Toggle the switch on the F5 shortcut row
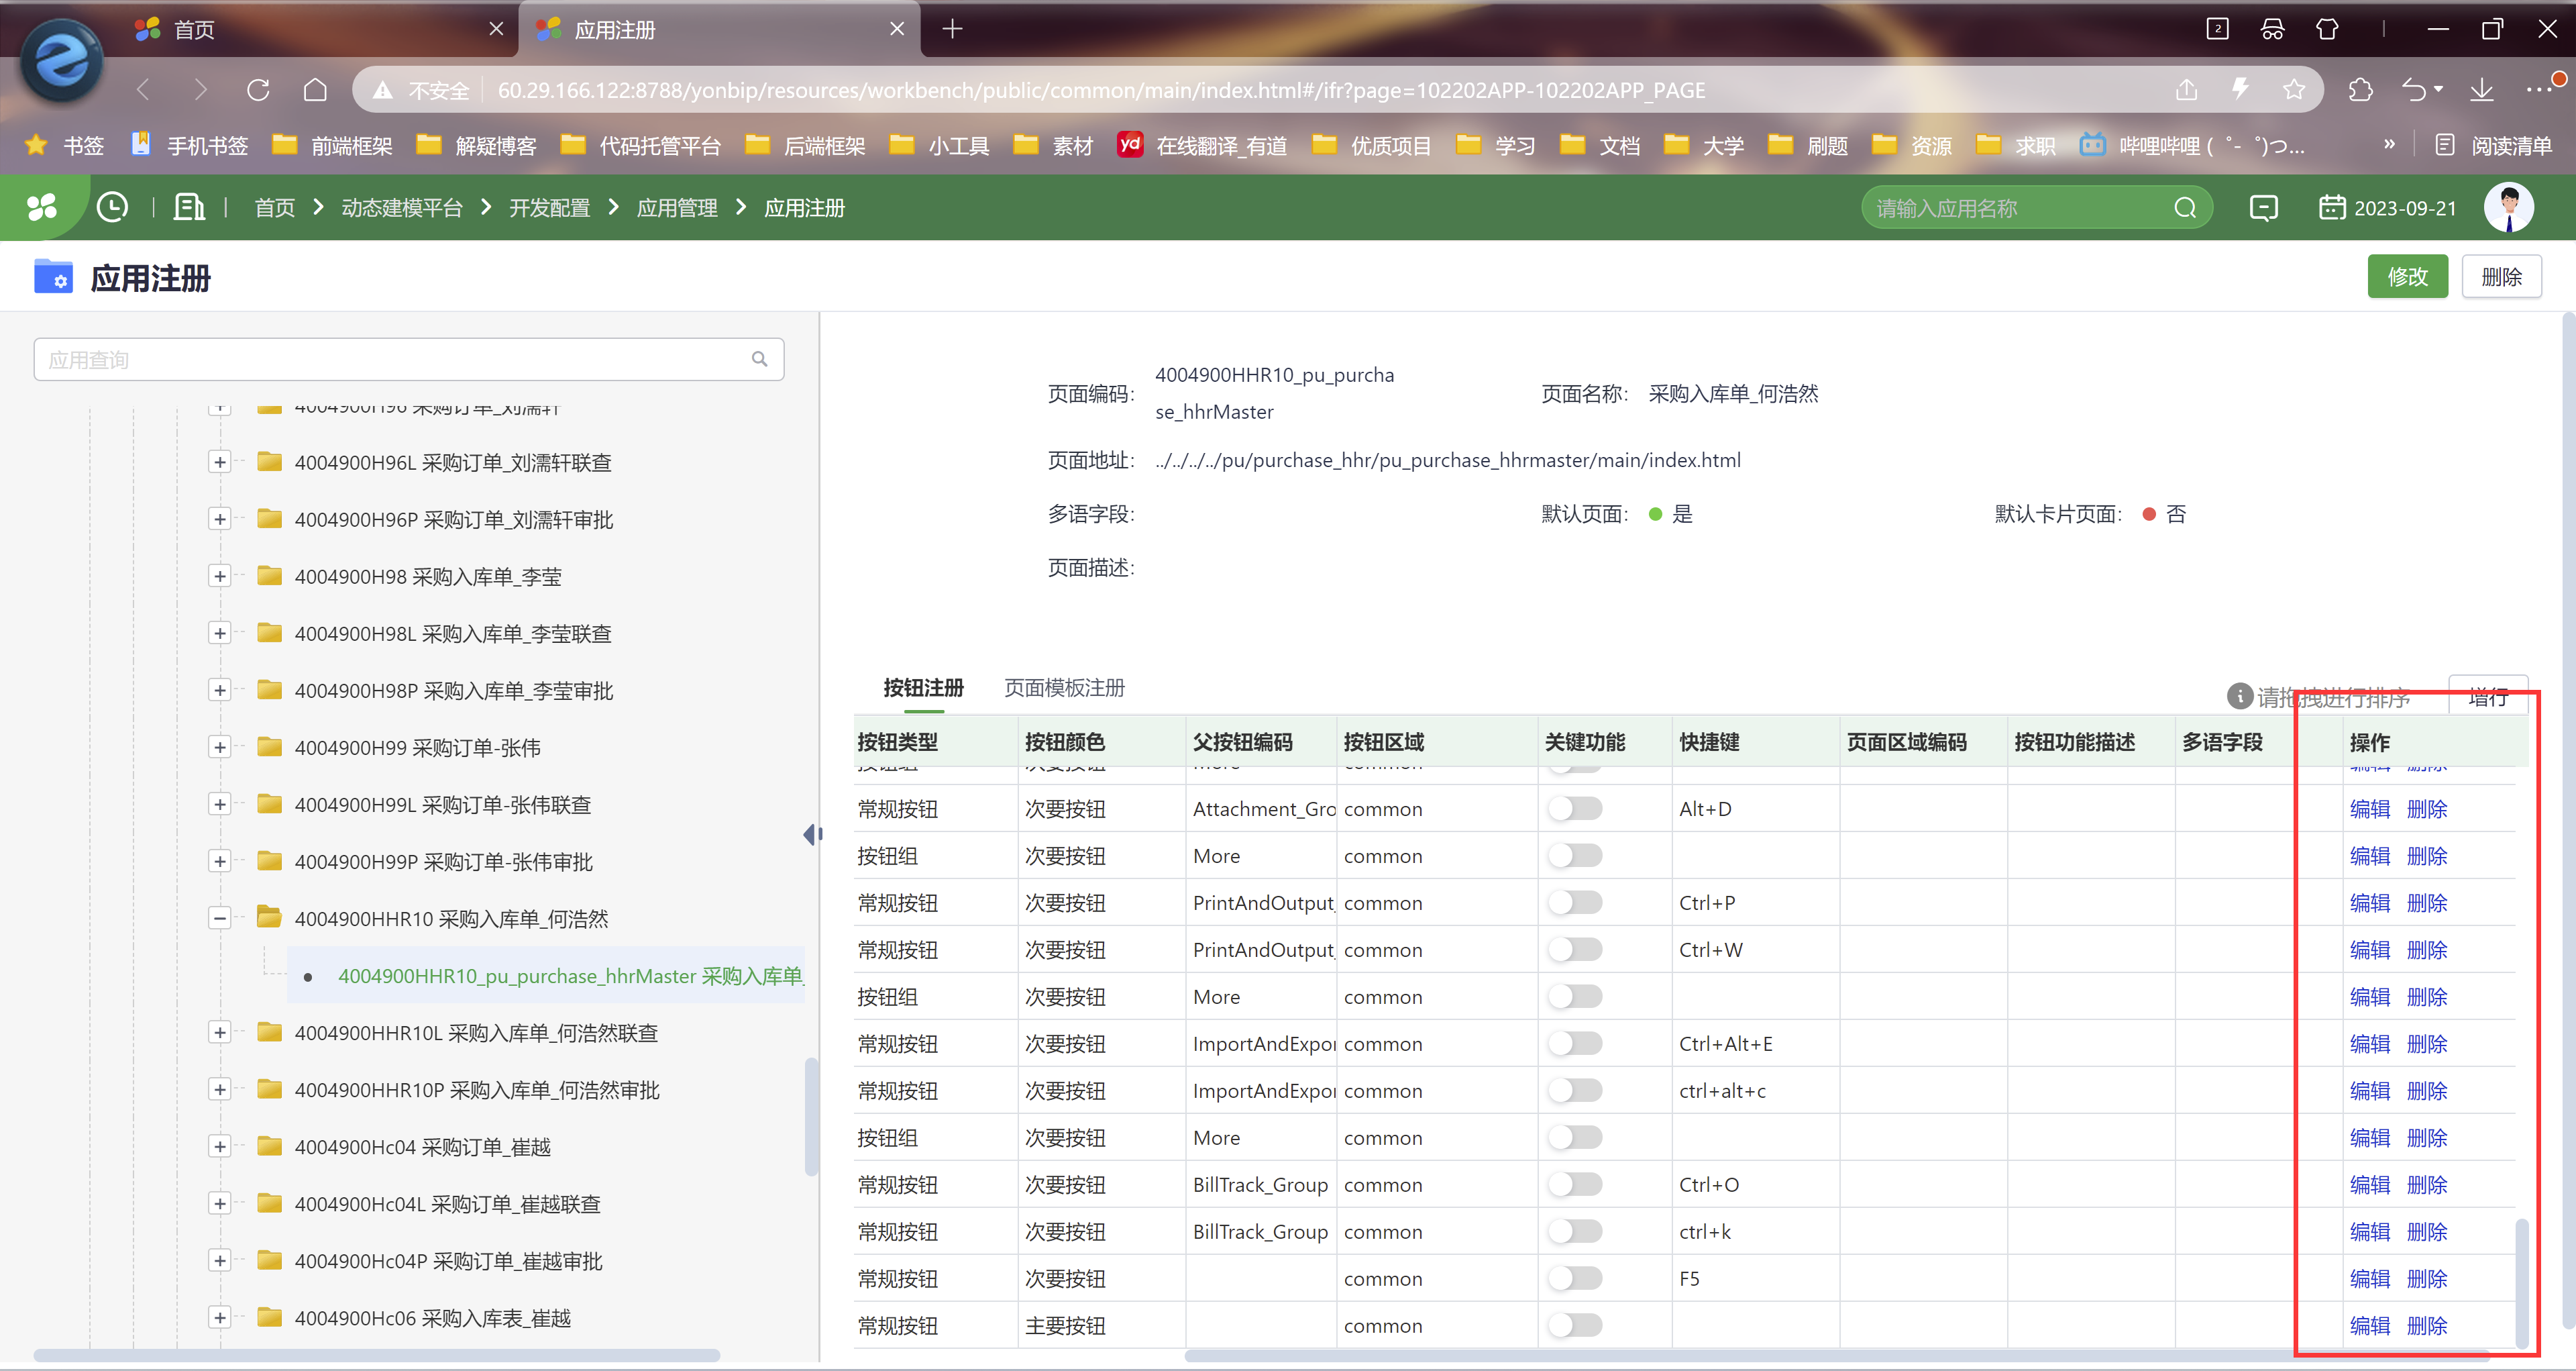 1576,1278
